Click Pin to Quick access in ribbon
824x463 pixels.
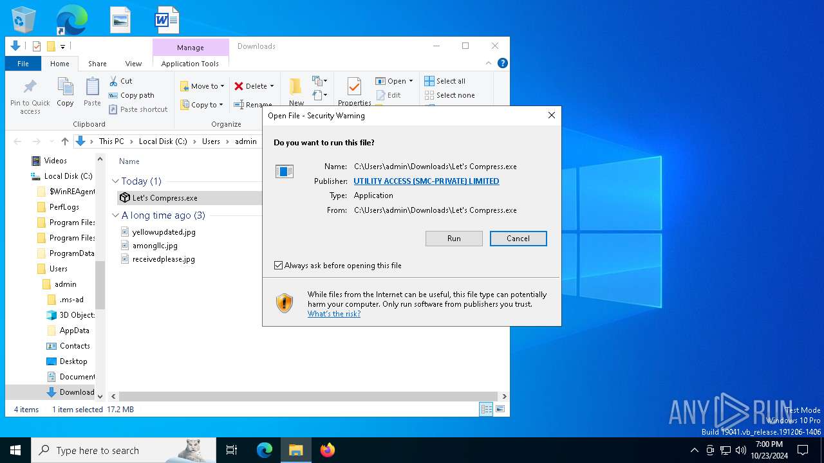click(x=30, y=97)
